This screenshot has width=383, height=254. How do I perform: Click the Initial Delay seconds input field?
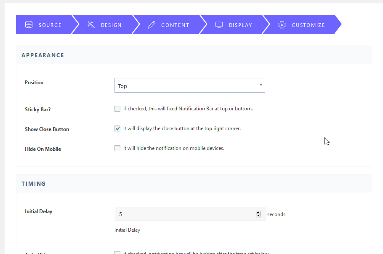[185, 214]
